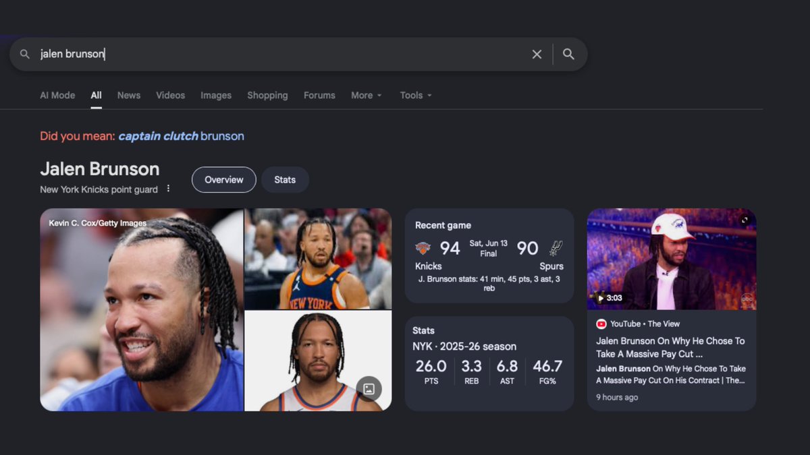
Task: Click the magnifier icon left of the jalen brunson query
Action: click(25, 54)
